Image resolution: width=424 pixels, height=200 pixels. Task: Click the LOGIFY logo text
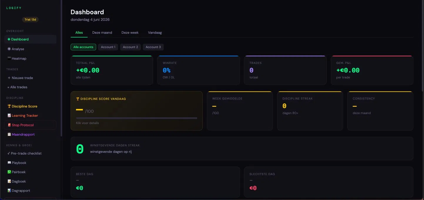point(14,8)
